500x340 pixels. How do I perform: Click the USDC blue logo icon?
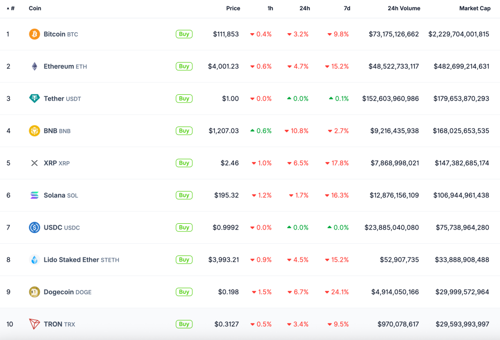[34, 228]
